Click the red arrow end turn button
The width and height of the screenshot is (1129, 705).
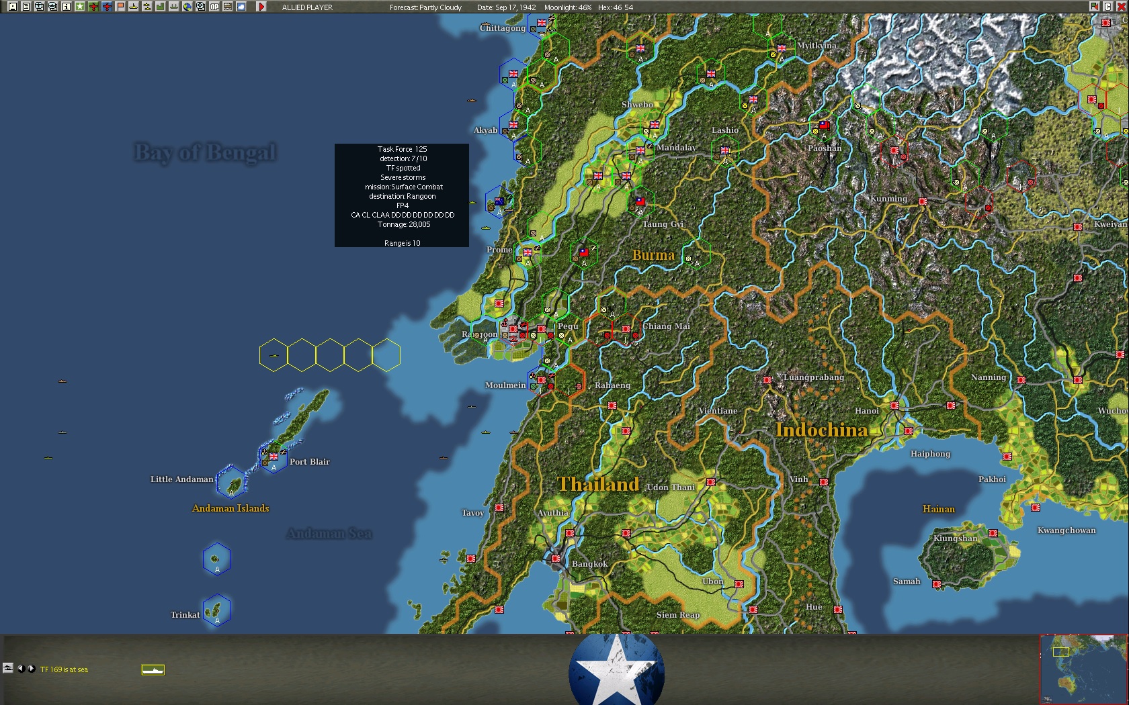(261, 7)
